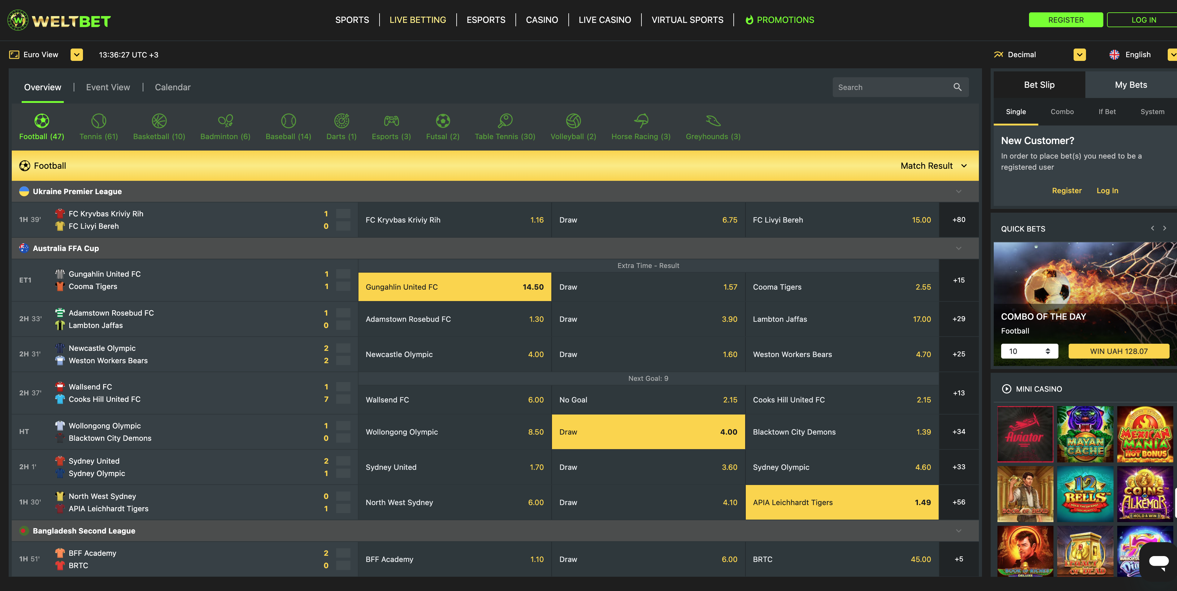Click the Weltbet logo
The width and height of the screenshot is (1177, 591).
point(59,20)
